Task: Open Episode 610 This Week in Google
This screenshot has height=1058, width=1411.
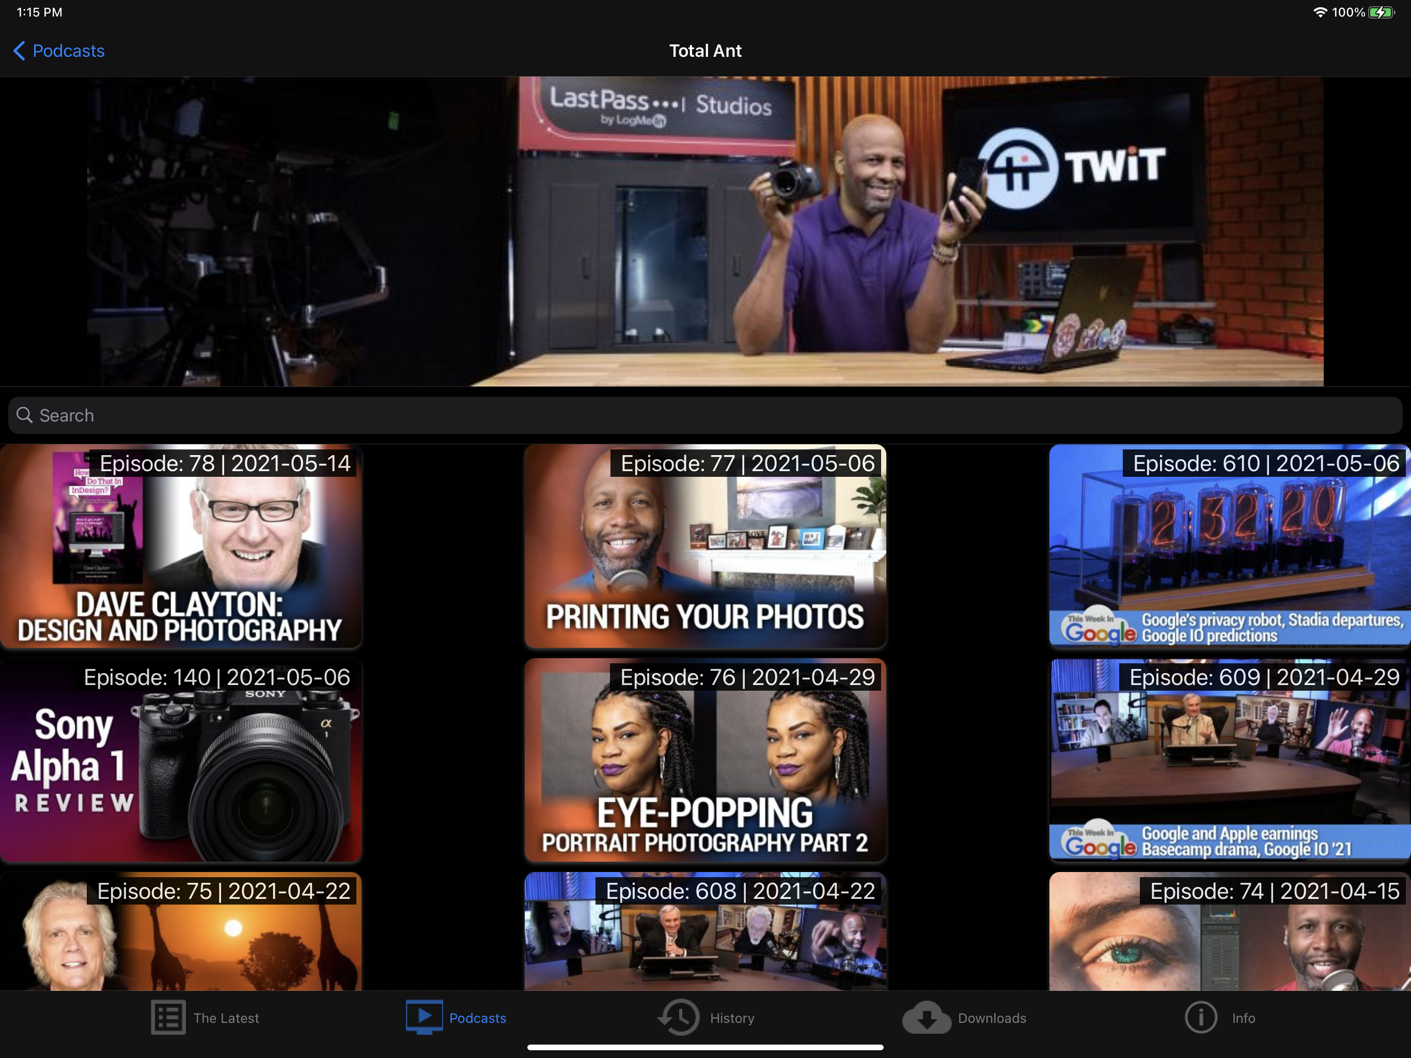Action: 1230,546
